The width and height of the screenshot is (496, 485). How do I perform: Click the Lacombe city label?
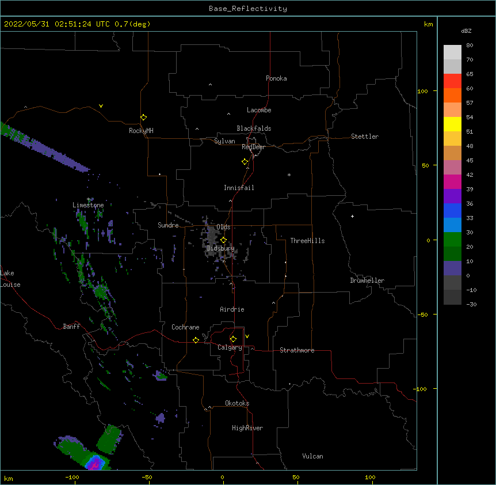click(x=259, y=110)
